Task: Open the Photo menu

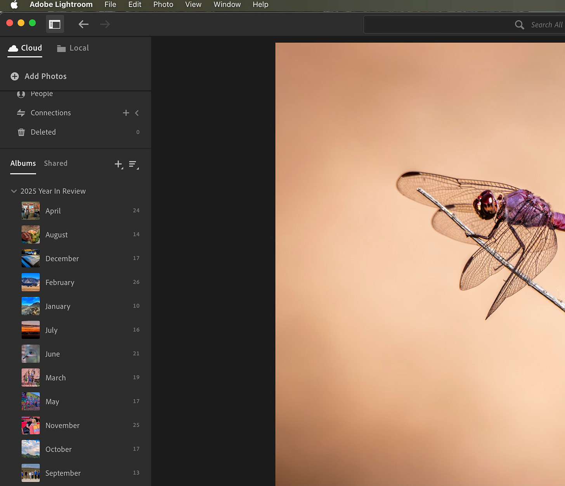Action: point(163,5)
